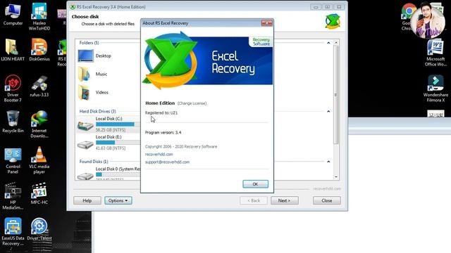Launch Internet Download Manager shortcut

[x=39, y=124]
